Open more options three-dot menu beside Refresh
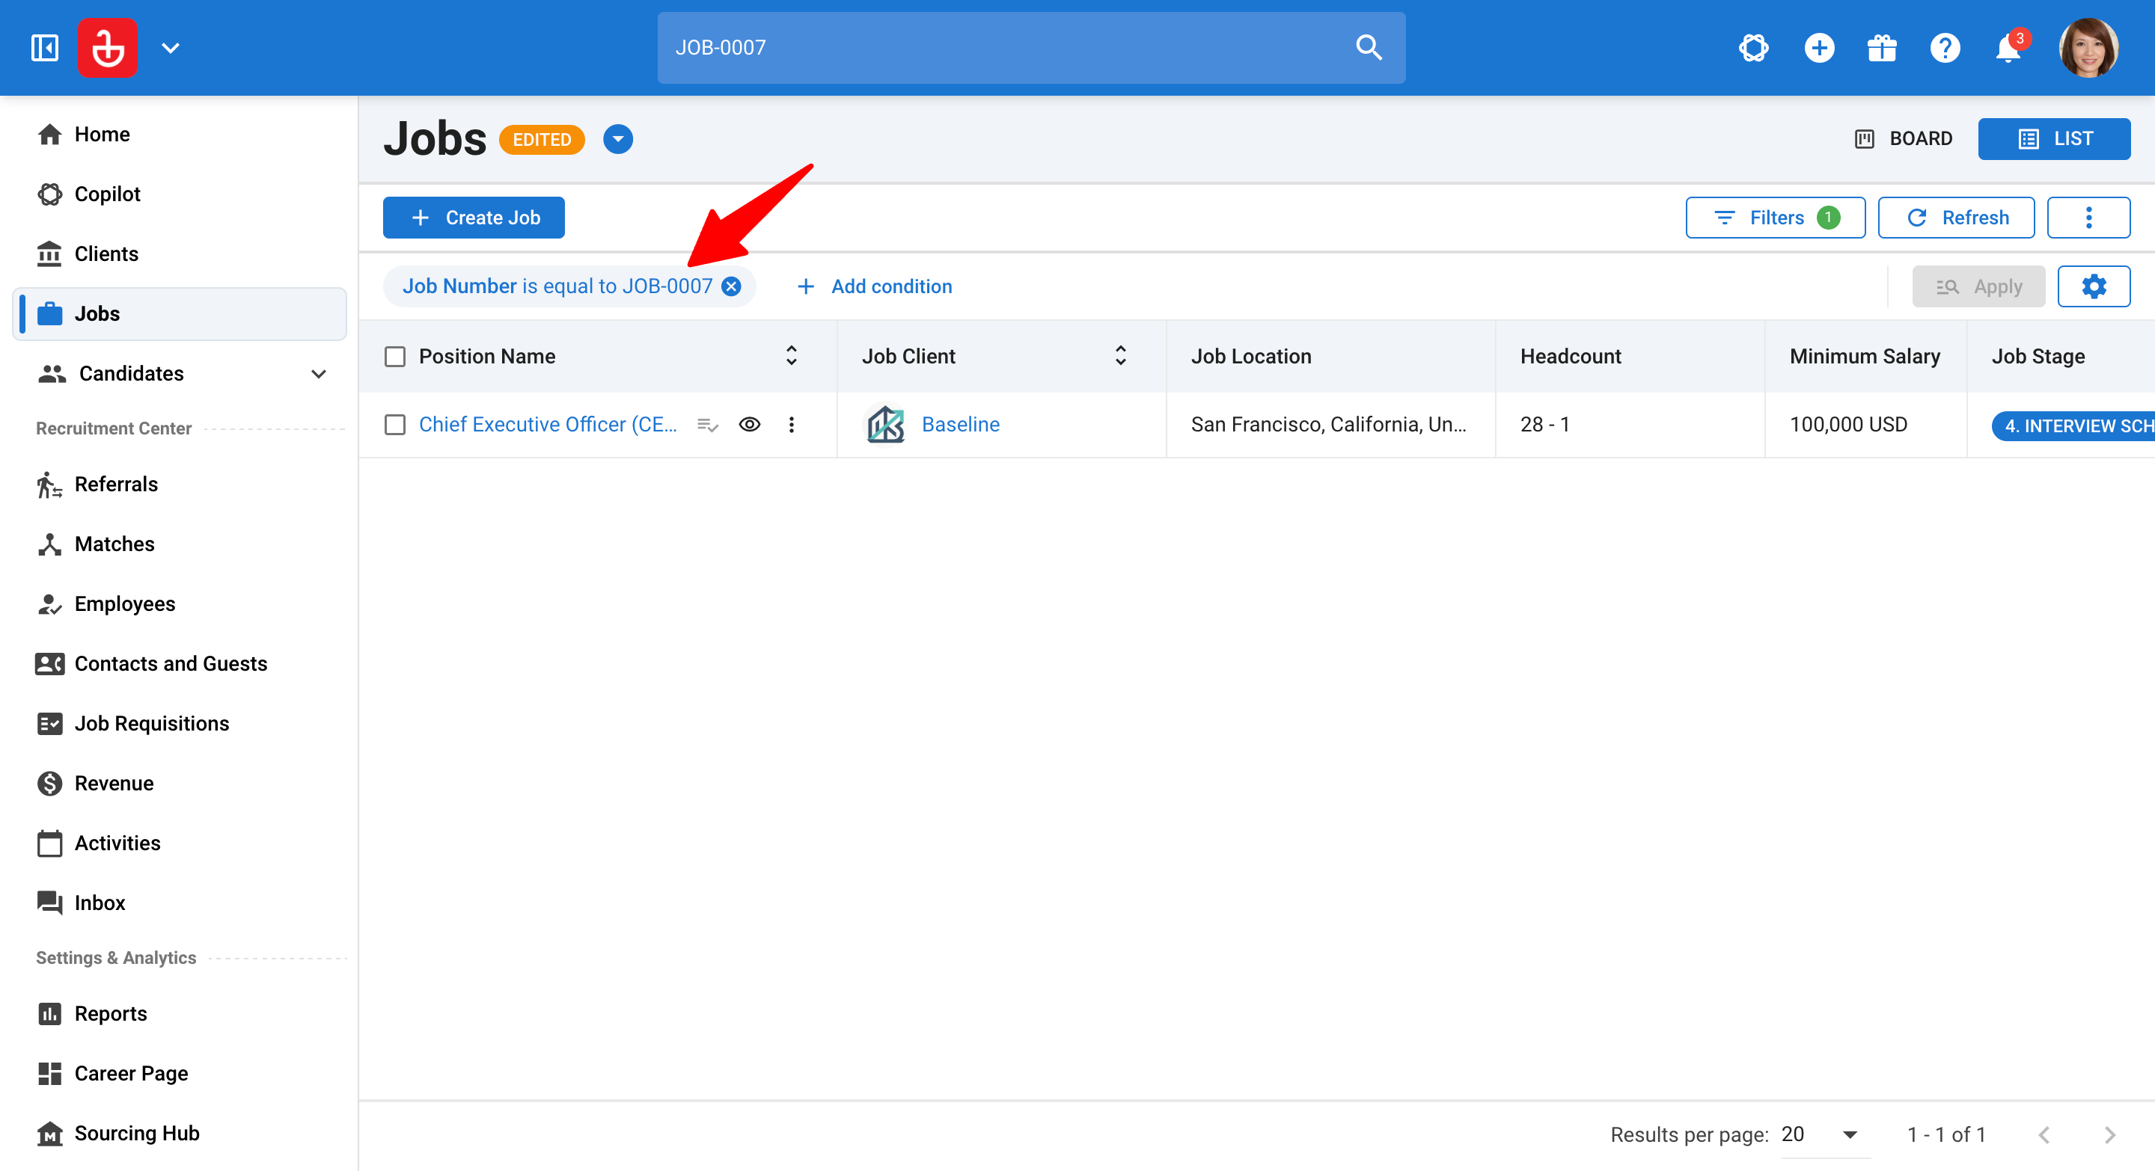Screen dimensions: 2155x1171 pos(2088,218)
